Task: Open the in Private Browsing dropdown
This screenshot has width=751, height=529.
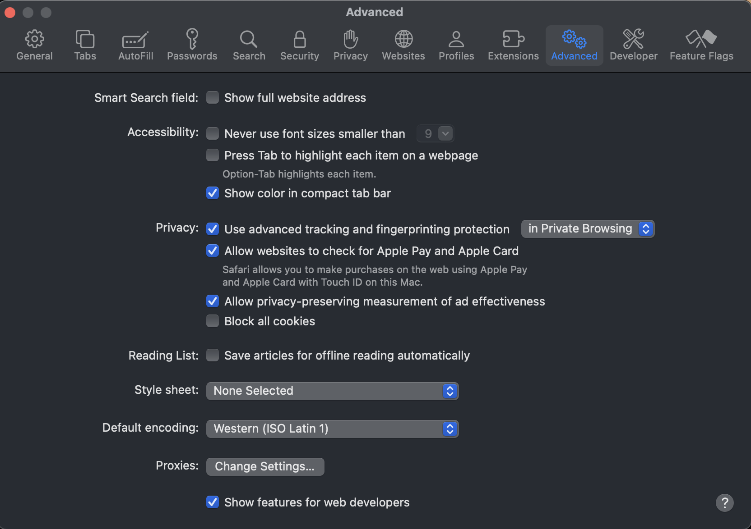Action: tap(587, 229)
